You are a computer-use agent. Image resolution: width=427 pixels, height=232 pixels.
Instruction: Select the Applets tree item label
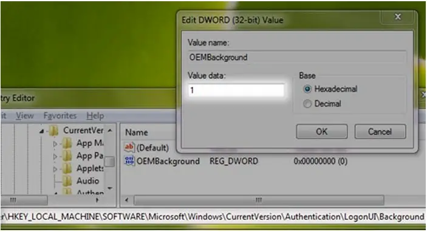pos(90,168)
